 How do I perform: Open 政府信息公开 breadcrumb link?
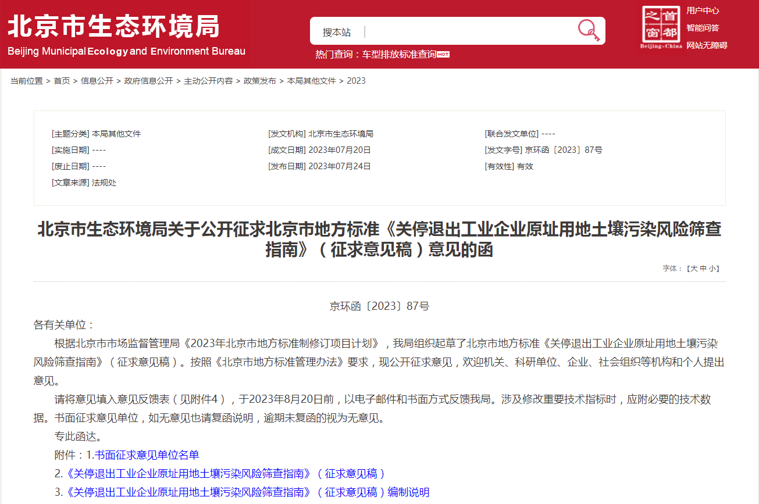pos(148,81)
